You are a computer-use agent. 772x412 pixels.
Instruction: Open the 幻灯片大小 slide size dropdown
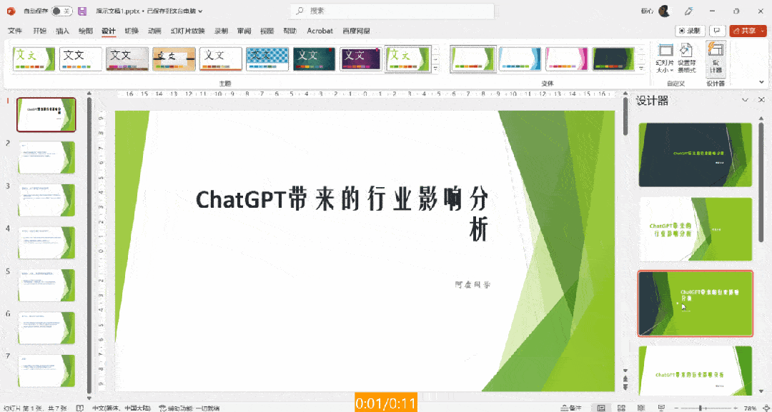point(665,59)
